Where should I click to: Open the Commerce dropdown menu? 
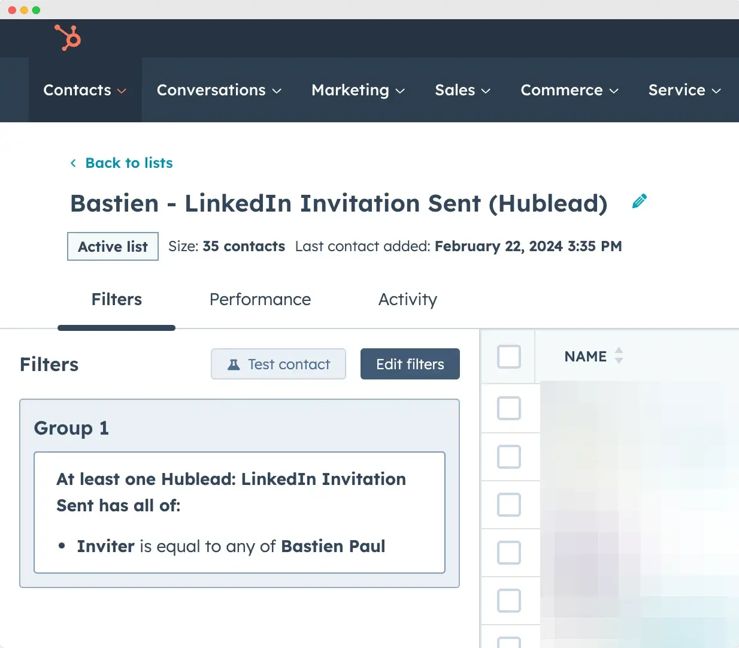(569, 90)
